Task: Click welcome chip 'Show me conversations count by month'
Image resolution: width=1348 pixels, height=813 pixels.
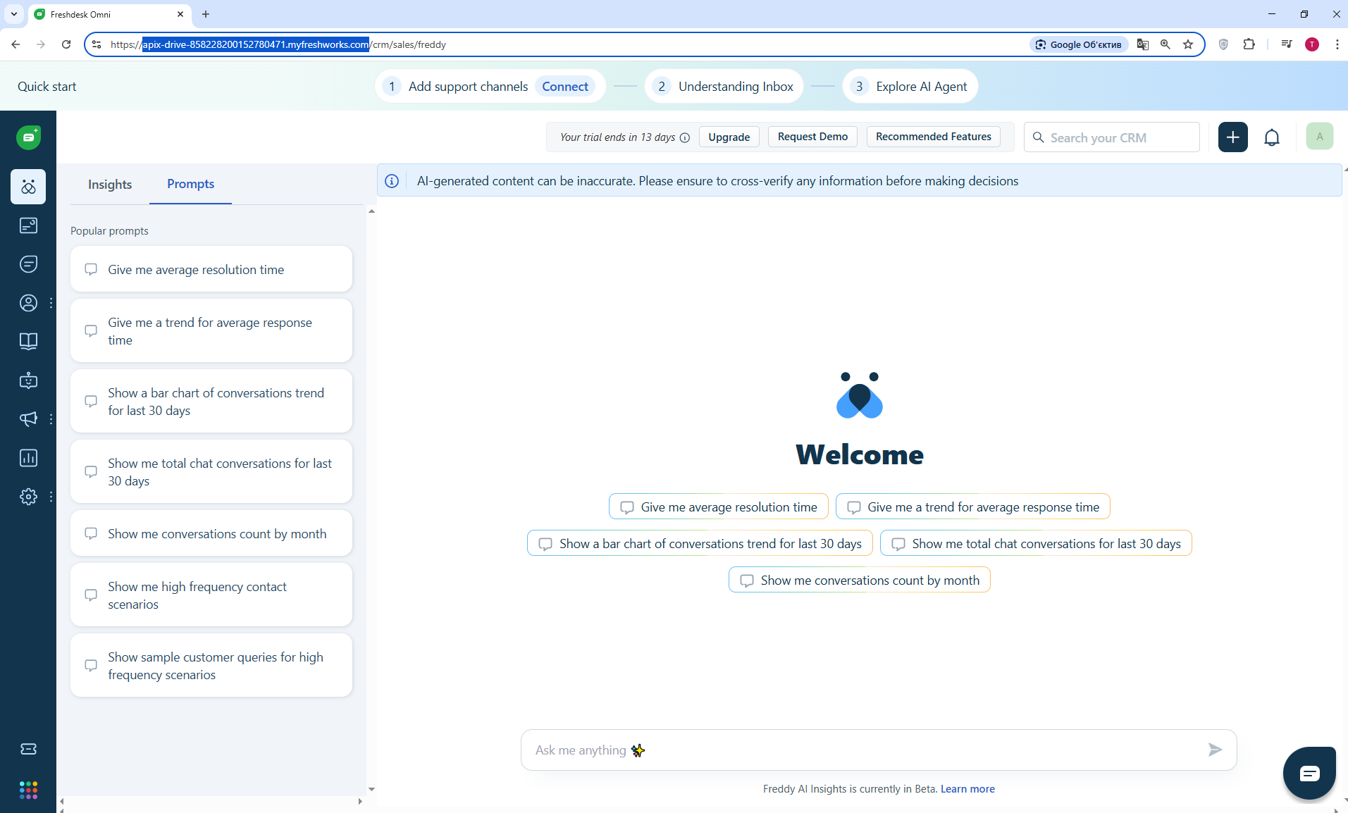Action: coord(859,580)
